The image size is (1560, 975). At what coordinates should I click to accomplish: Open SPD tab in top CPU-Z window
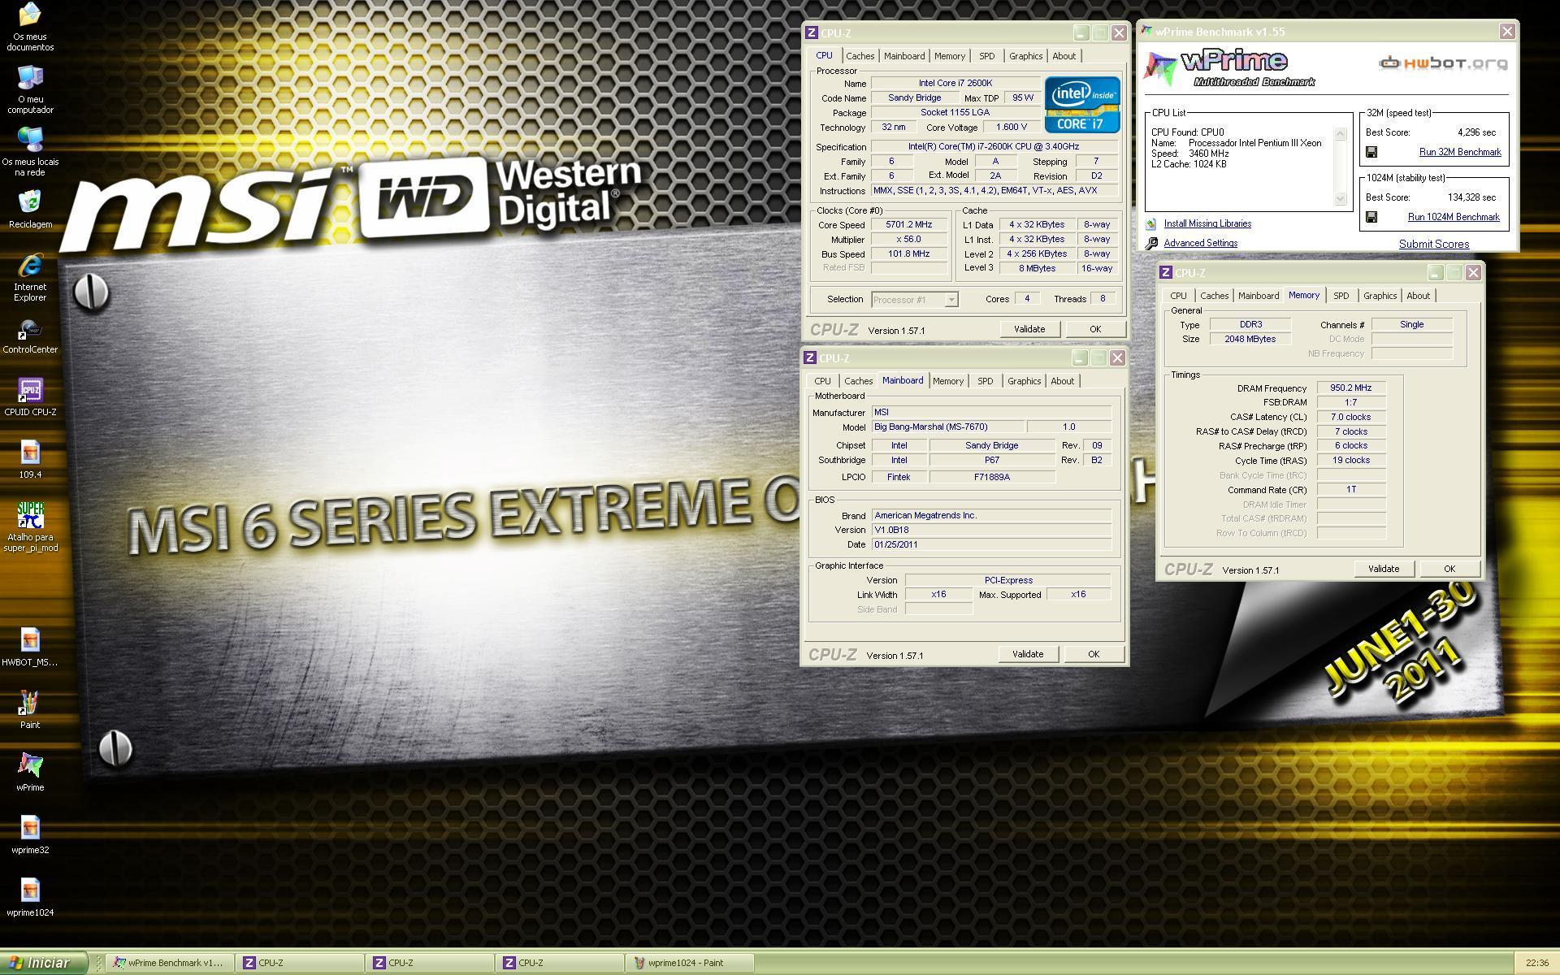tap(986, 56)
